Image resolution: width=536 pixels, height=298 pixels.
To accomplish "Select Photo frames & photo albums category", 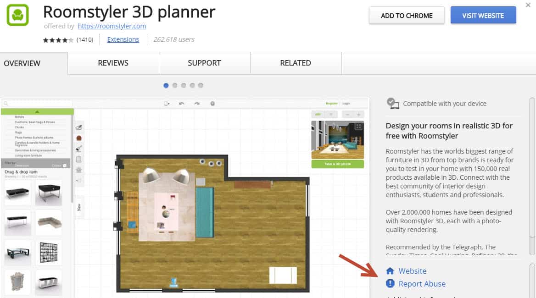I will click(34, 137).
